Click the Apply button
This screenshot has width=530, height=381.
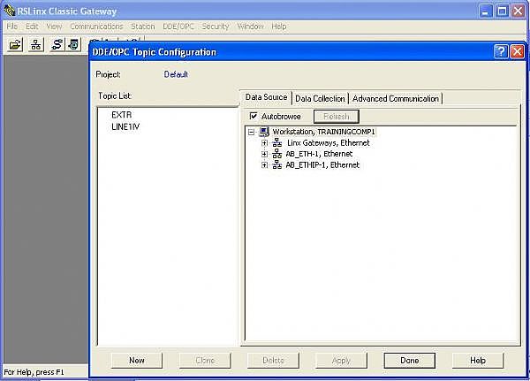(341, 361)
